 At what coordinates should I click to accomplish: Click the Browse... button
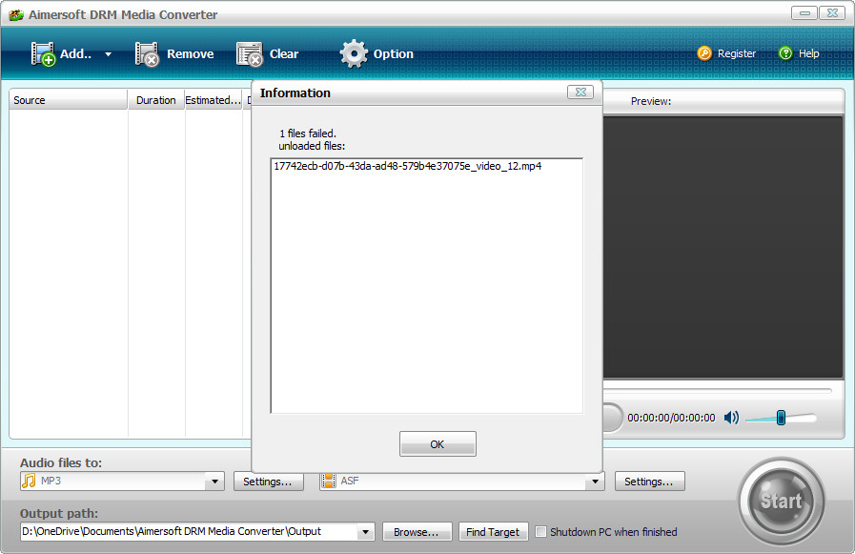pyautogui.click(x=417, y=532)
